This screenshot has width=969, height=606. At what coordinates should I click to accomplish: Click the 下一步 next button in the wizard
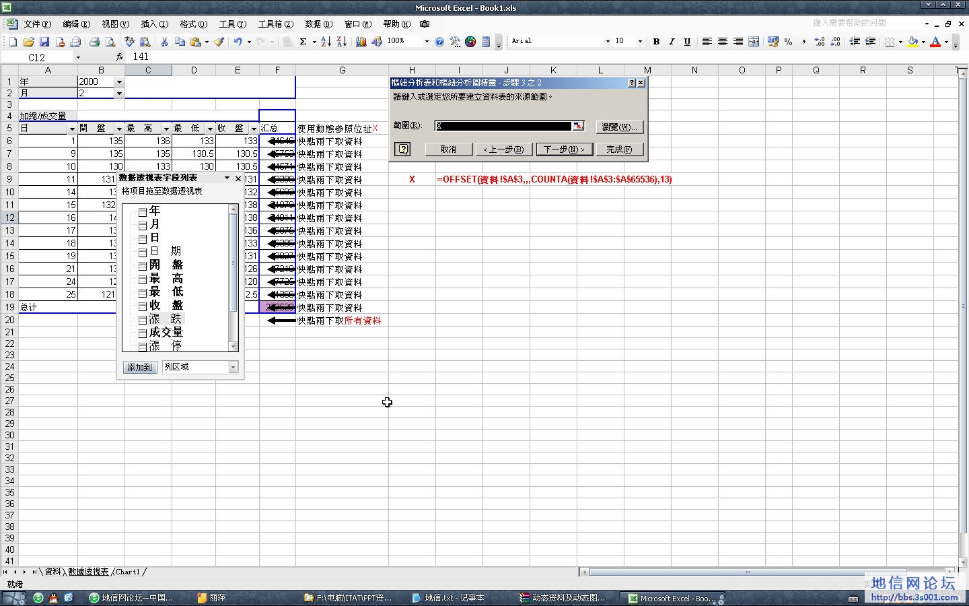[564, 149]
